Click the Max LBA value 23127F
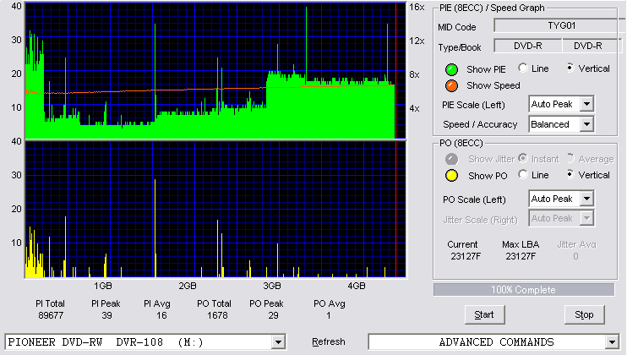627x355 pixels. [x=521, y=256]
